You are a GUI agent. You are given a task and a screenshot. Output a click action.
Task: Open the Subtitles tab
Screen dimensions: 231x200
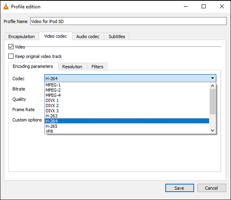(x=117, y=36)
